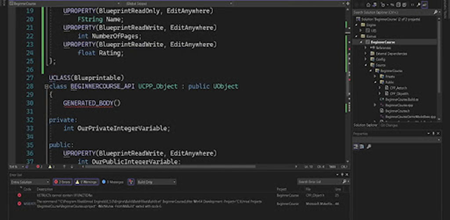Image resolution: width=450 pixels, height=220 pixels.
Task: Expand the References node
Action: pyautogui.click(x=366, y=48)
